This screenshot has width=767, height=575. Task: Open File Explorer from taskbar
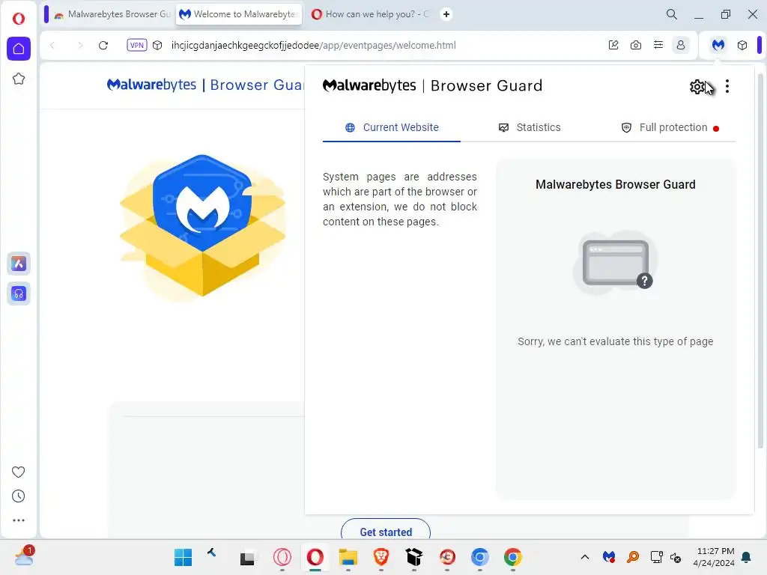(x=348, y=557)
